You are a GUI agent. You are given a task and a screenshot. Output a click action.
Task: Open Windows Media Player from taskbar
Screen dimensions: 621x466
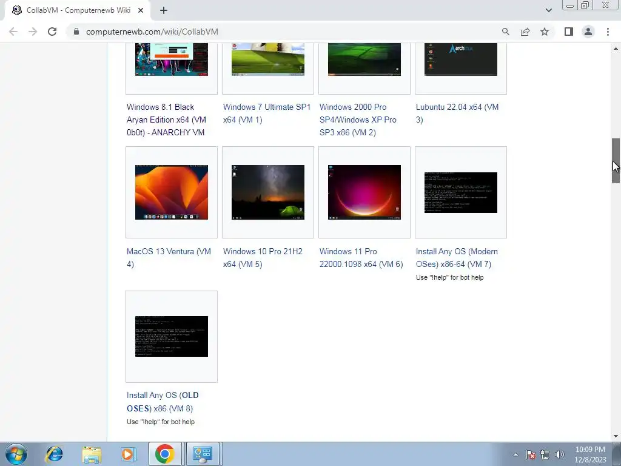(x=128, y=454)
